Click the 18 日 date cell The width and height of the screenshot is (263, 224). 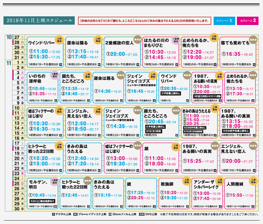click(19, 148)
